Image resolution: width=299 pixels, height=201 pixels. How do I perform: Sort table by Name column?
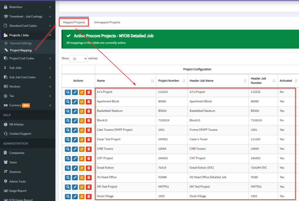(x=126, y=81)
